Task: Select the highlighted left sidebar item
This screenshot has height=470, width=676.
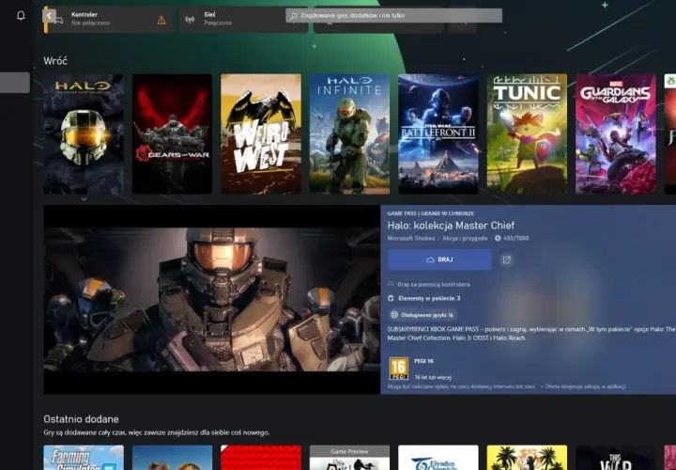Action: point(15,83)
